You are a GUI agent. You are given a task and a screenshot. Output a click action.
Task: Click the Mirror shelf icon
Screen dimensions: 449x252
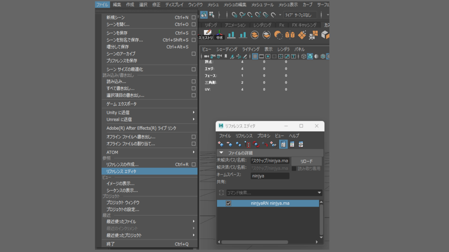pos(290,35)
